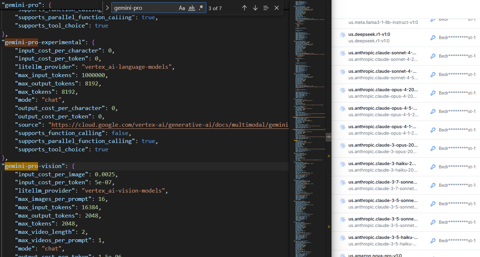Select us.anthropic.claude-opus-4-1 model entry
This screenshot has height=257, width=480.
pos(382,130)
